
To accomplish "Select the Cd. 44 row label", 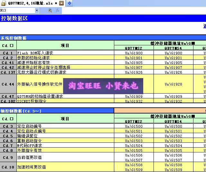I will point(8,84).
